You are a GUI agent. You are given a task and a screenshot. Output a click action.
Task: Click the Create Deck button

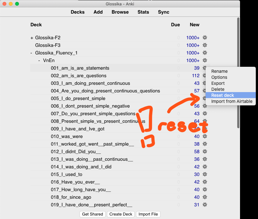click(121, 214)
